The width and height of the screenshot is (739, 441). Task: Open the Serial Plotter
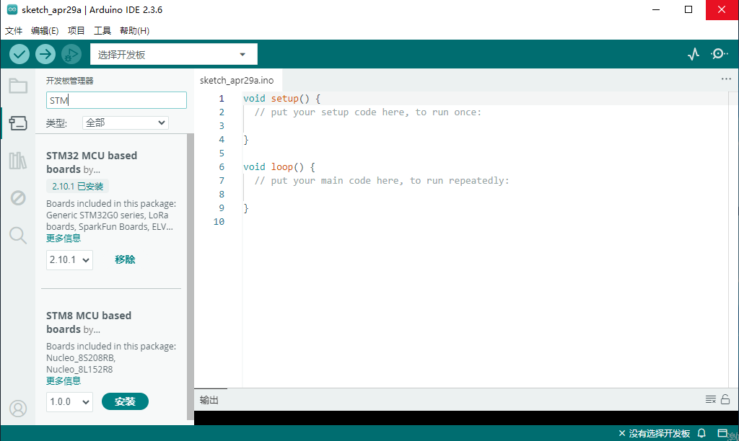pyautogui.click(x=694, y=54)
